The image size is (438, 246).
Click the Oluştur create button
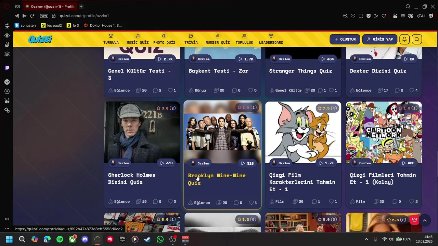[345, 39]
